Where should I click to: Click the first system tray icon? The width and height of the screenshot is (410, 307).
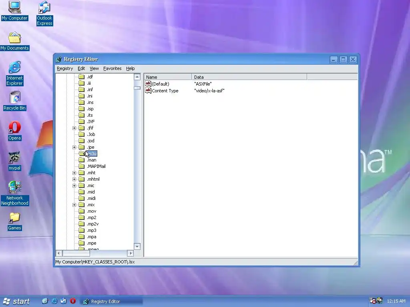coord(372,301)
